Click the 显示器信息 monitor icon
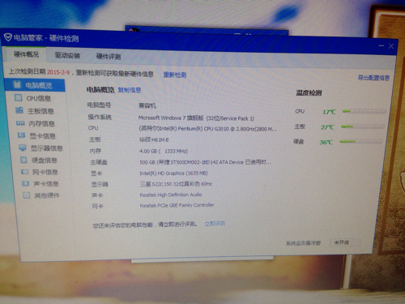The image size is (405, 304). (x=23, y=148)
